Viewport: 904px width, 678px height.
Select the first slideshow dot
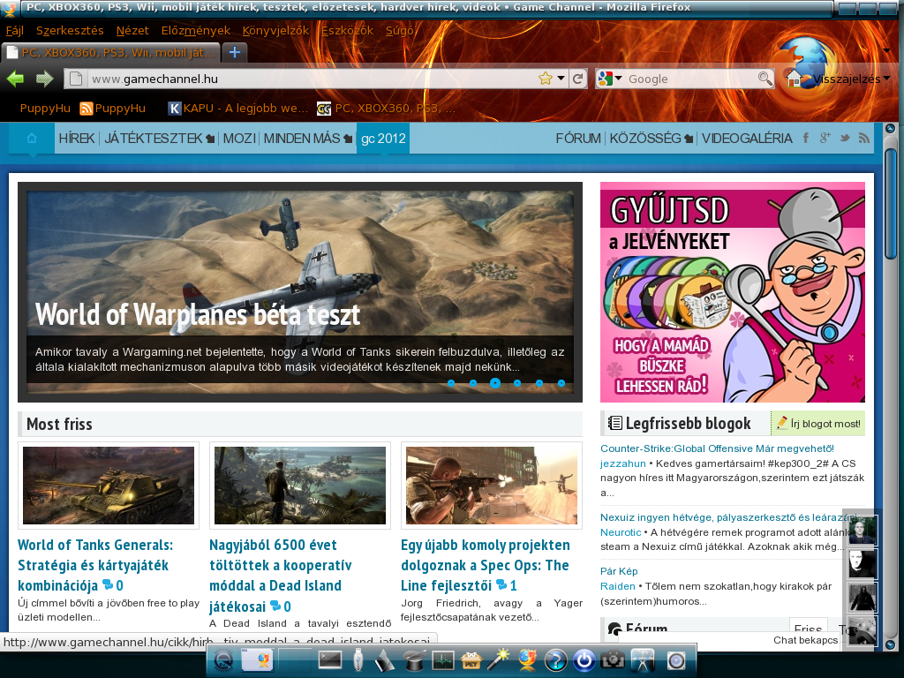point(451,383)
